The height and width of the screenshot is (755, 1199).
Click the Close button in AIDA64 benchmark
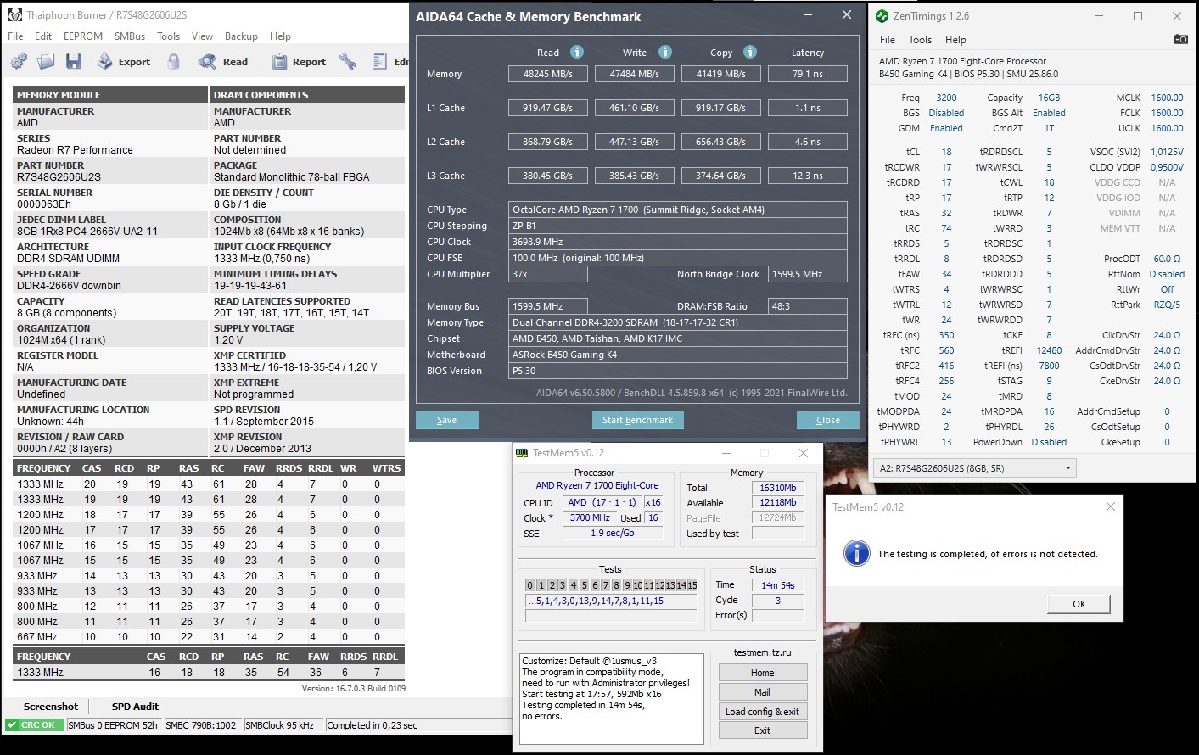click(828, 420)
